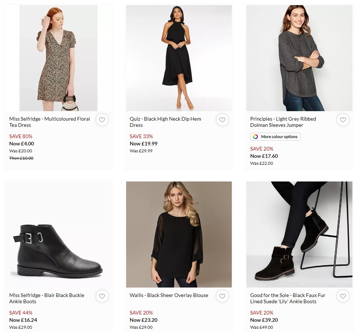Click the heart on the Wallis Sheer Overlay Blouse
This screenshot has height=332, width=355.
tap(222, 296)
